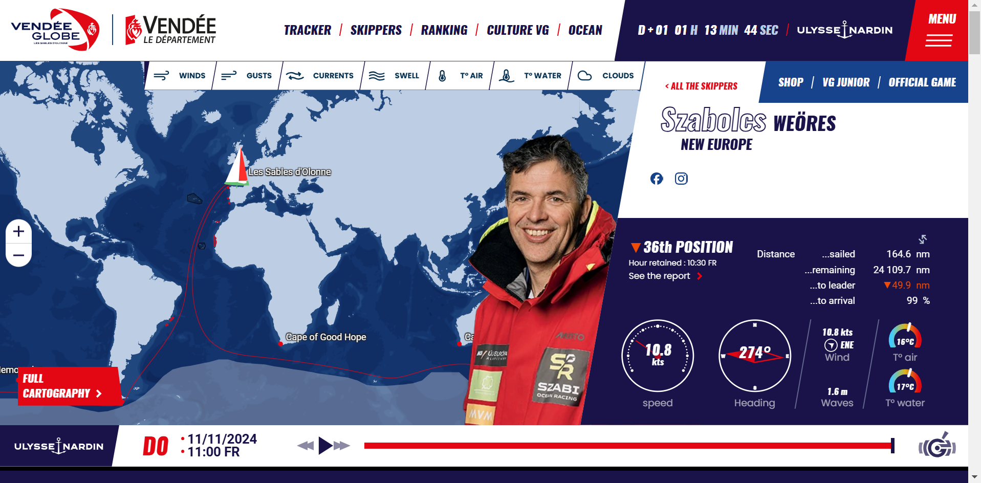Image resolution: width=981 pixels, height=483 pixels.
Task: Rewind the race timeline
Action: [x=306, y=446]
